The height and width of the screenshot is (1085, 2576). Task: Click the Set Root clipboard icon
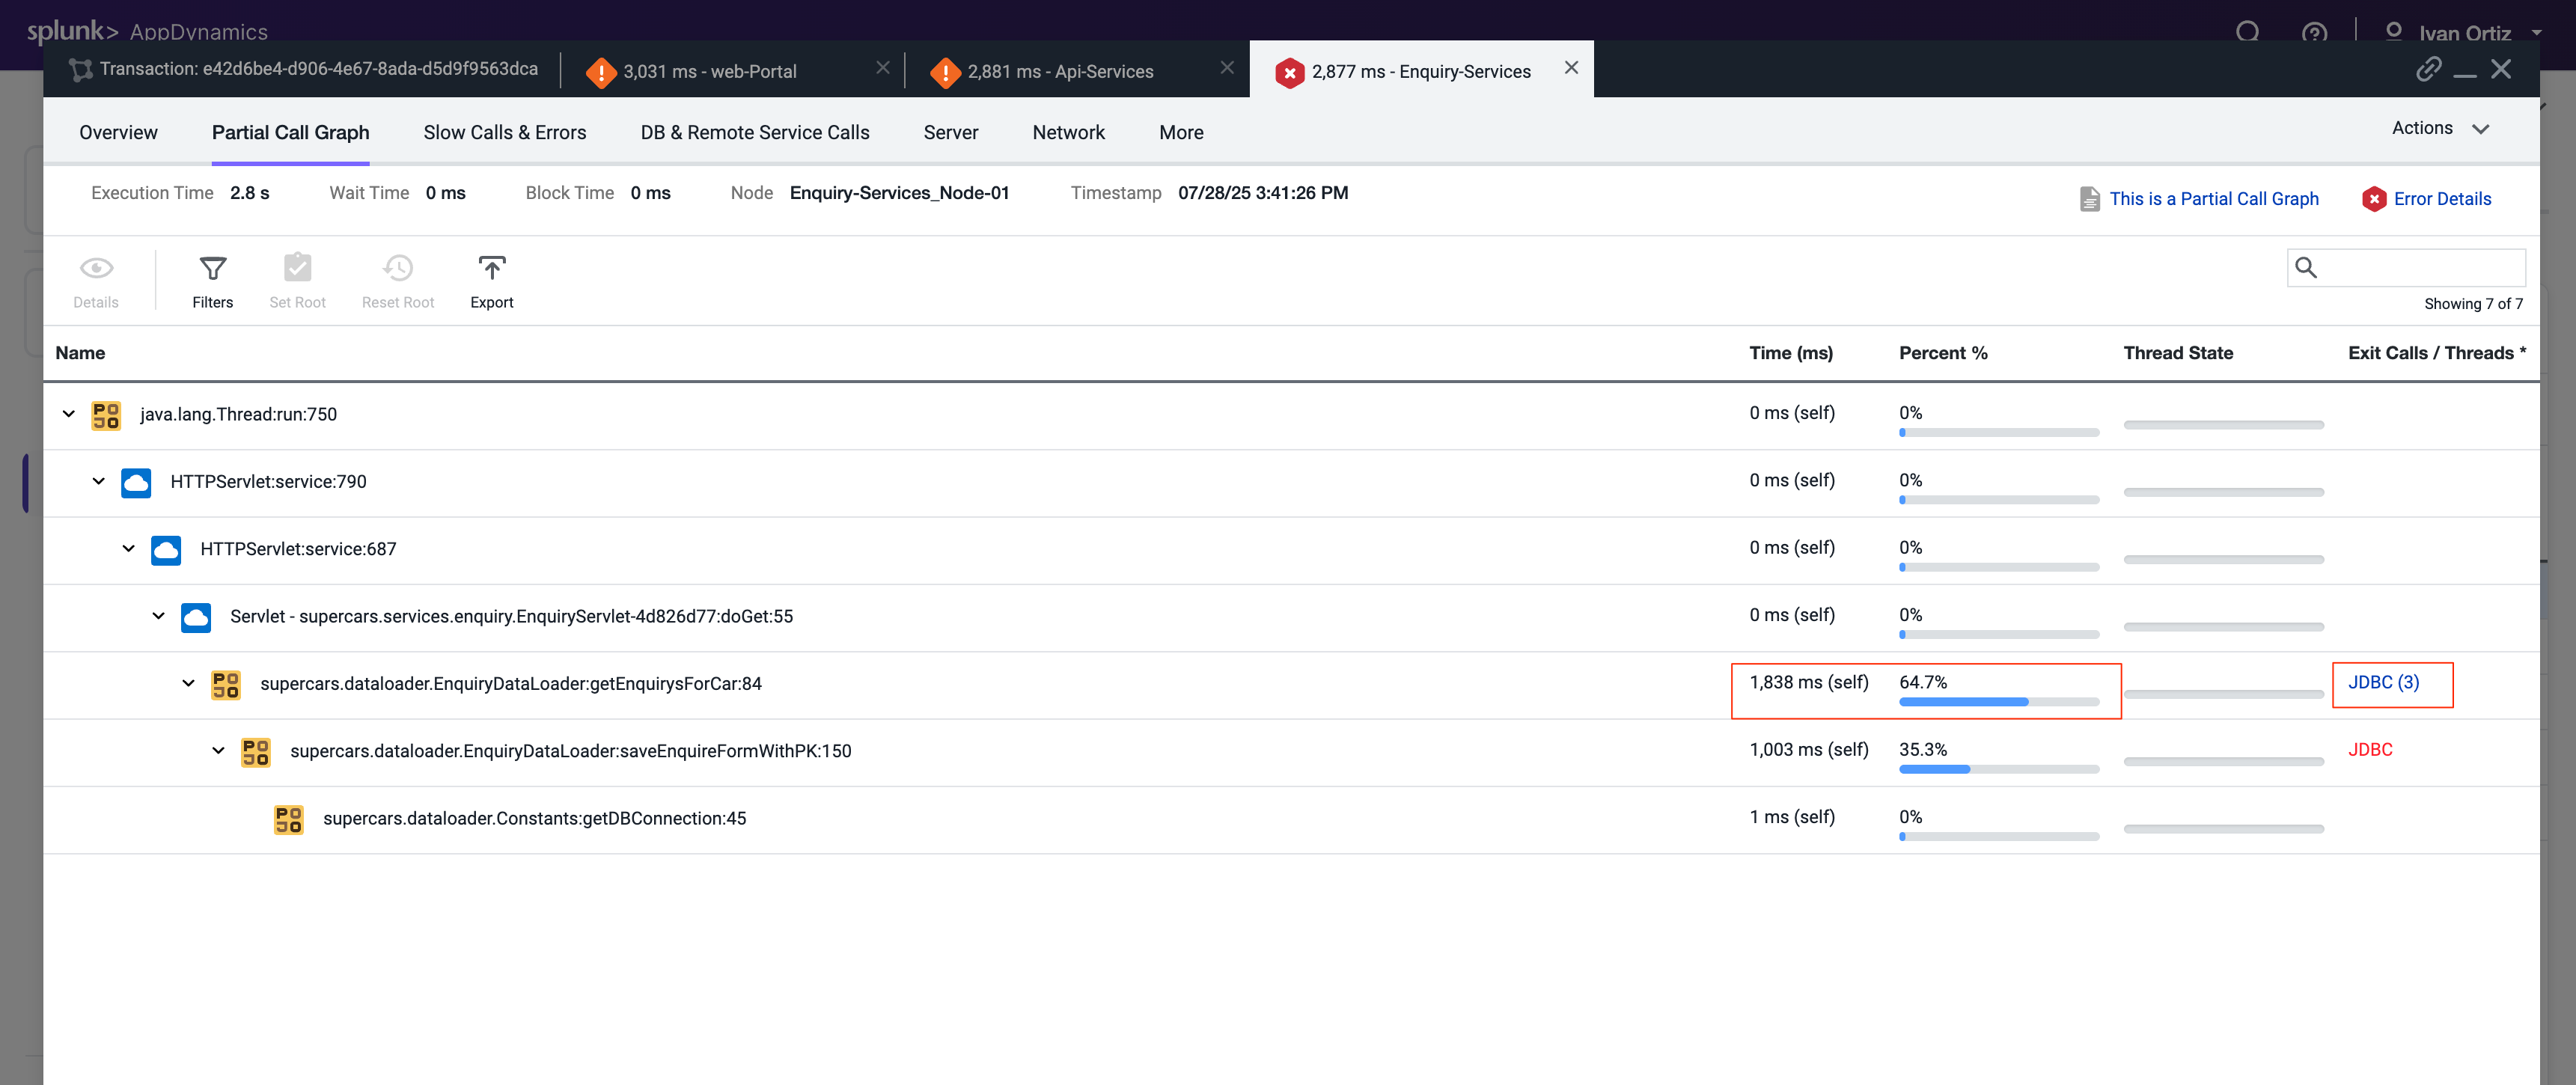coord(297,269)
